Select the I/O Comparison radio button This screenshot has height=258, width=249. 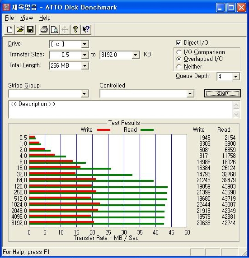(179, 52)
